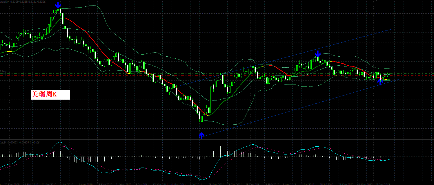Image resolution: width=434 pixels, height=185 pixels.
Task: Click the blue up arrow on the lower channel line
Action: point(380,82)
